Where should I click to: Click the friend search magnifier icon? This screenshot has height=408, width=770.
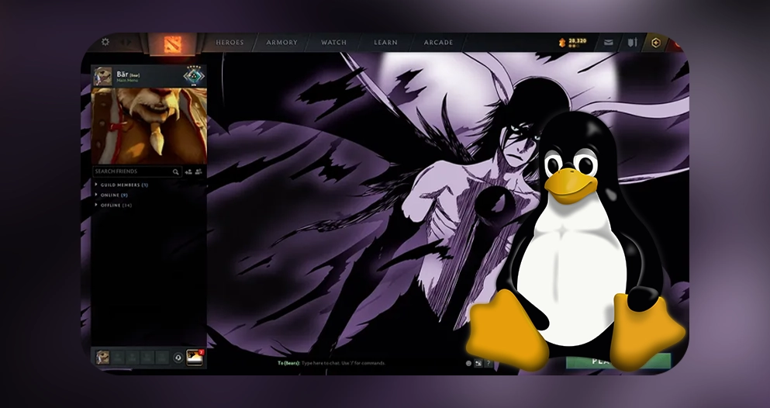tap(176, 172)
